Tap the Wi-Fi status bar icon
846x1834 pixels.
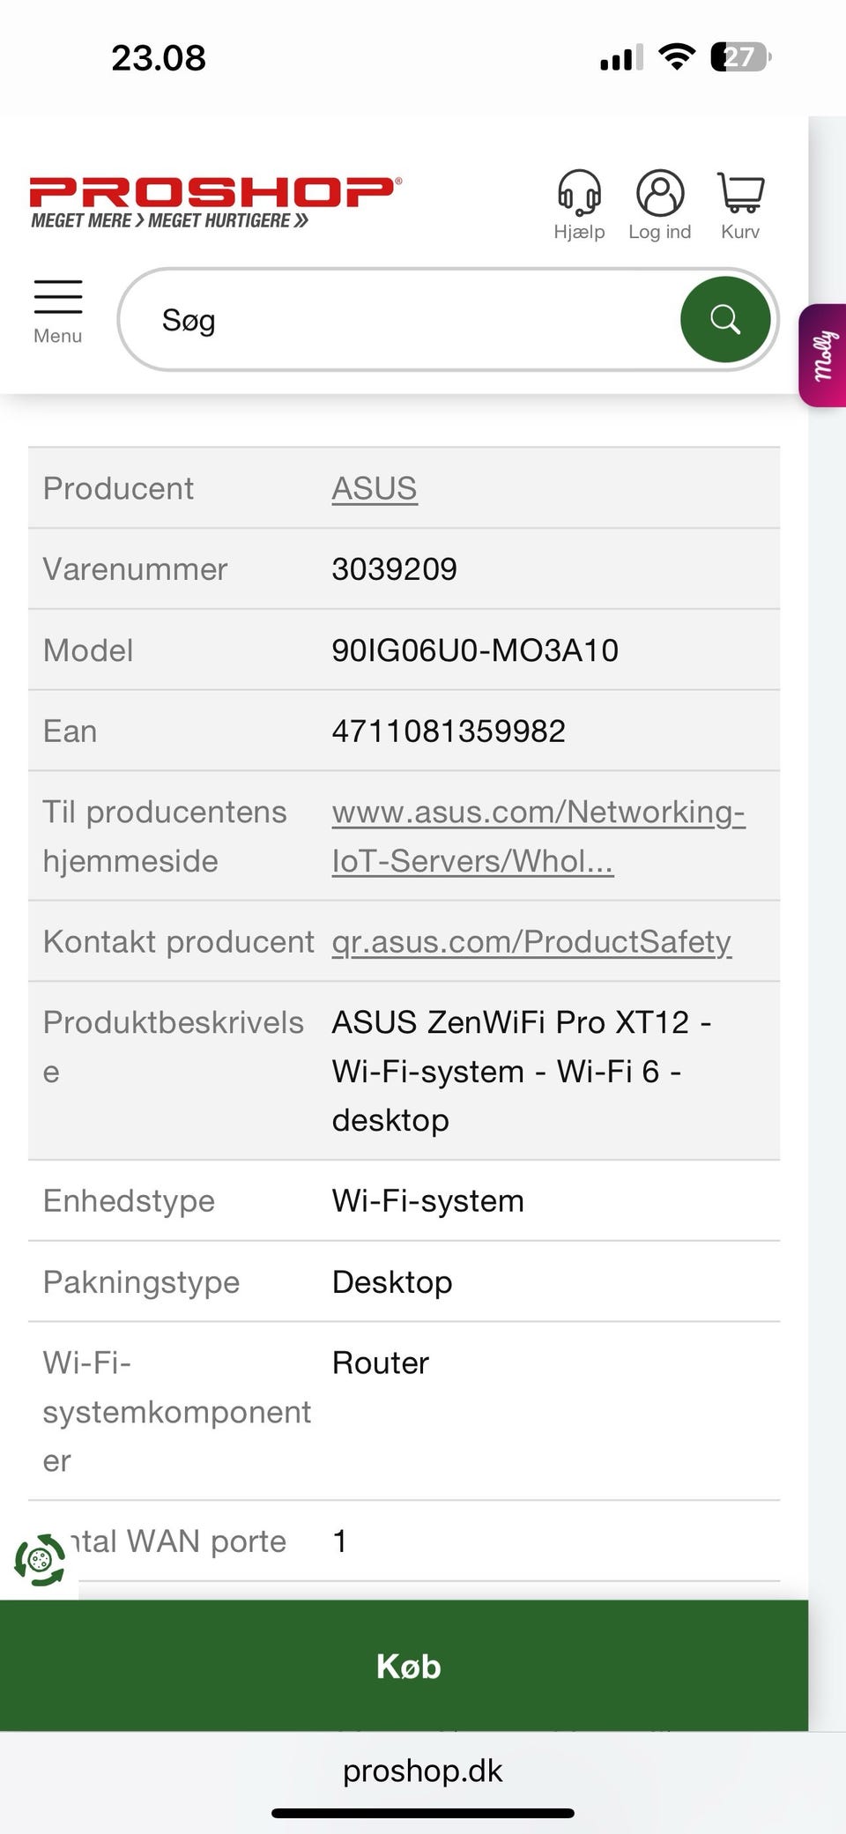click(x=677, y=57)
